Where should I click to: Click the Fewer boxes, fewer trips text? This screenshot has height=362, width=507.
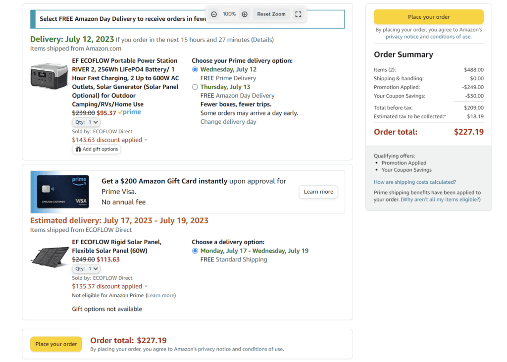pyautogui.click(x=236, y=104)
